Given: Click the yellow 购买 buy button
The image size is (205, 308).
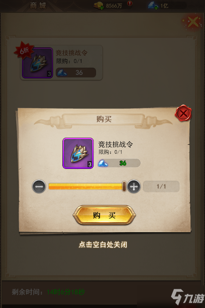Looking at the screenshot, I should coord(104,215).
